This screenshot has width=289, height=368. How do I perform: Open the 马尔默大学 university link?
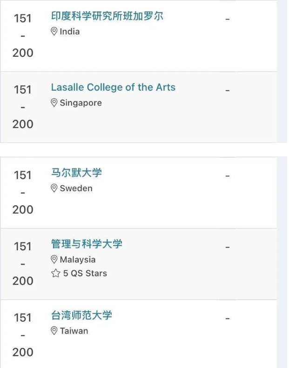[x=76, y=173]
